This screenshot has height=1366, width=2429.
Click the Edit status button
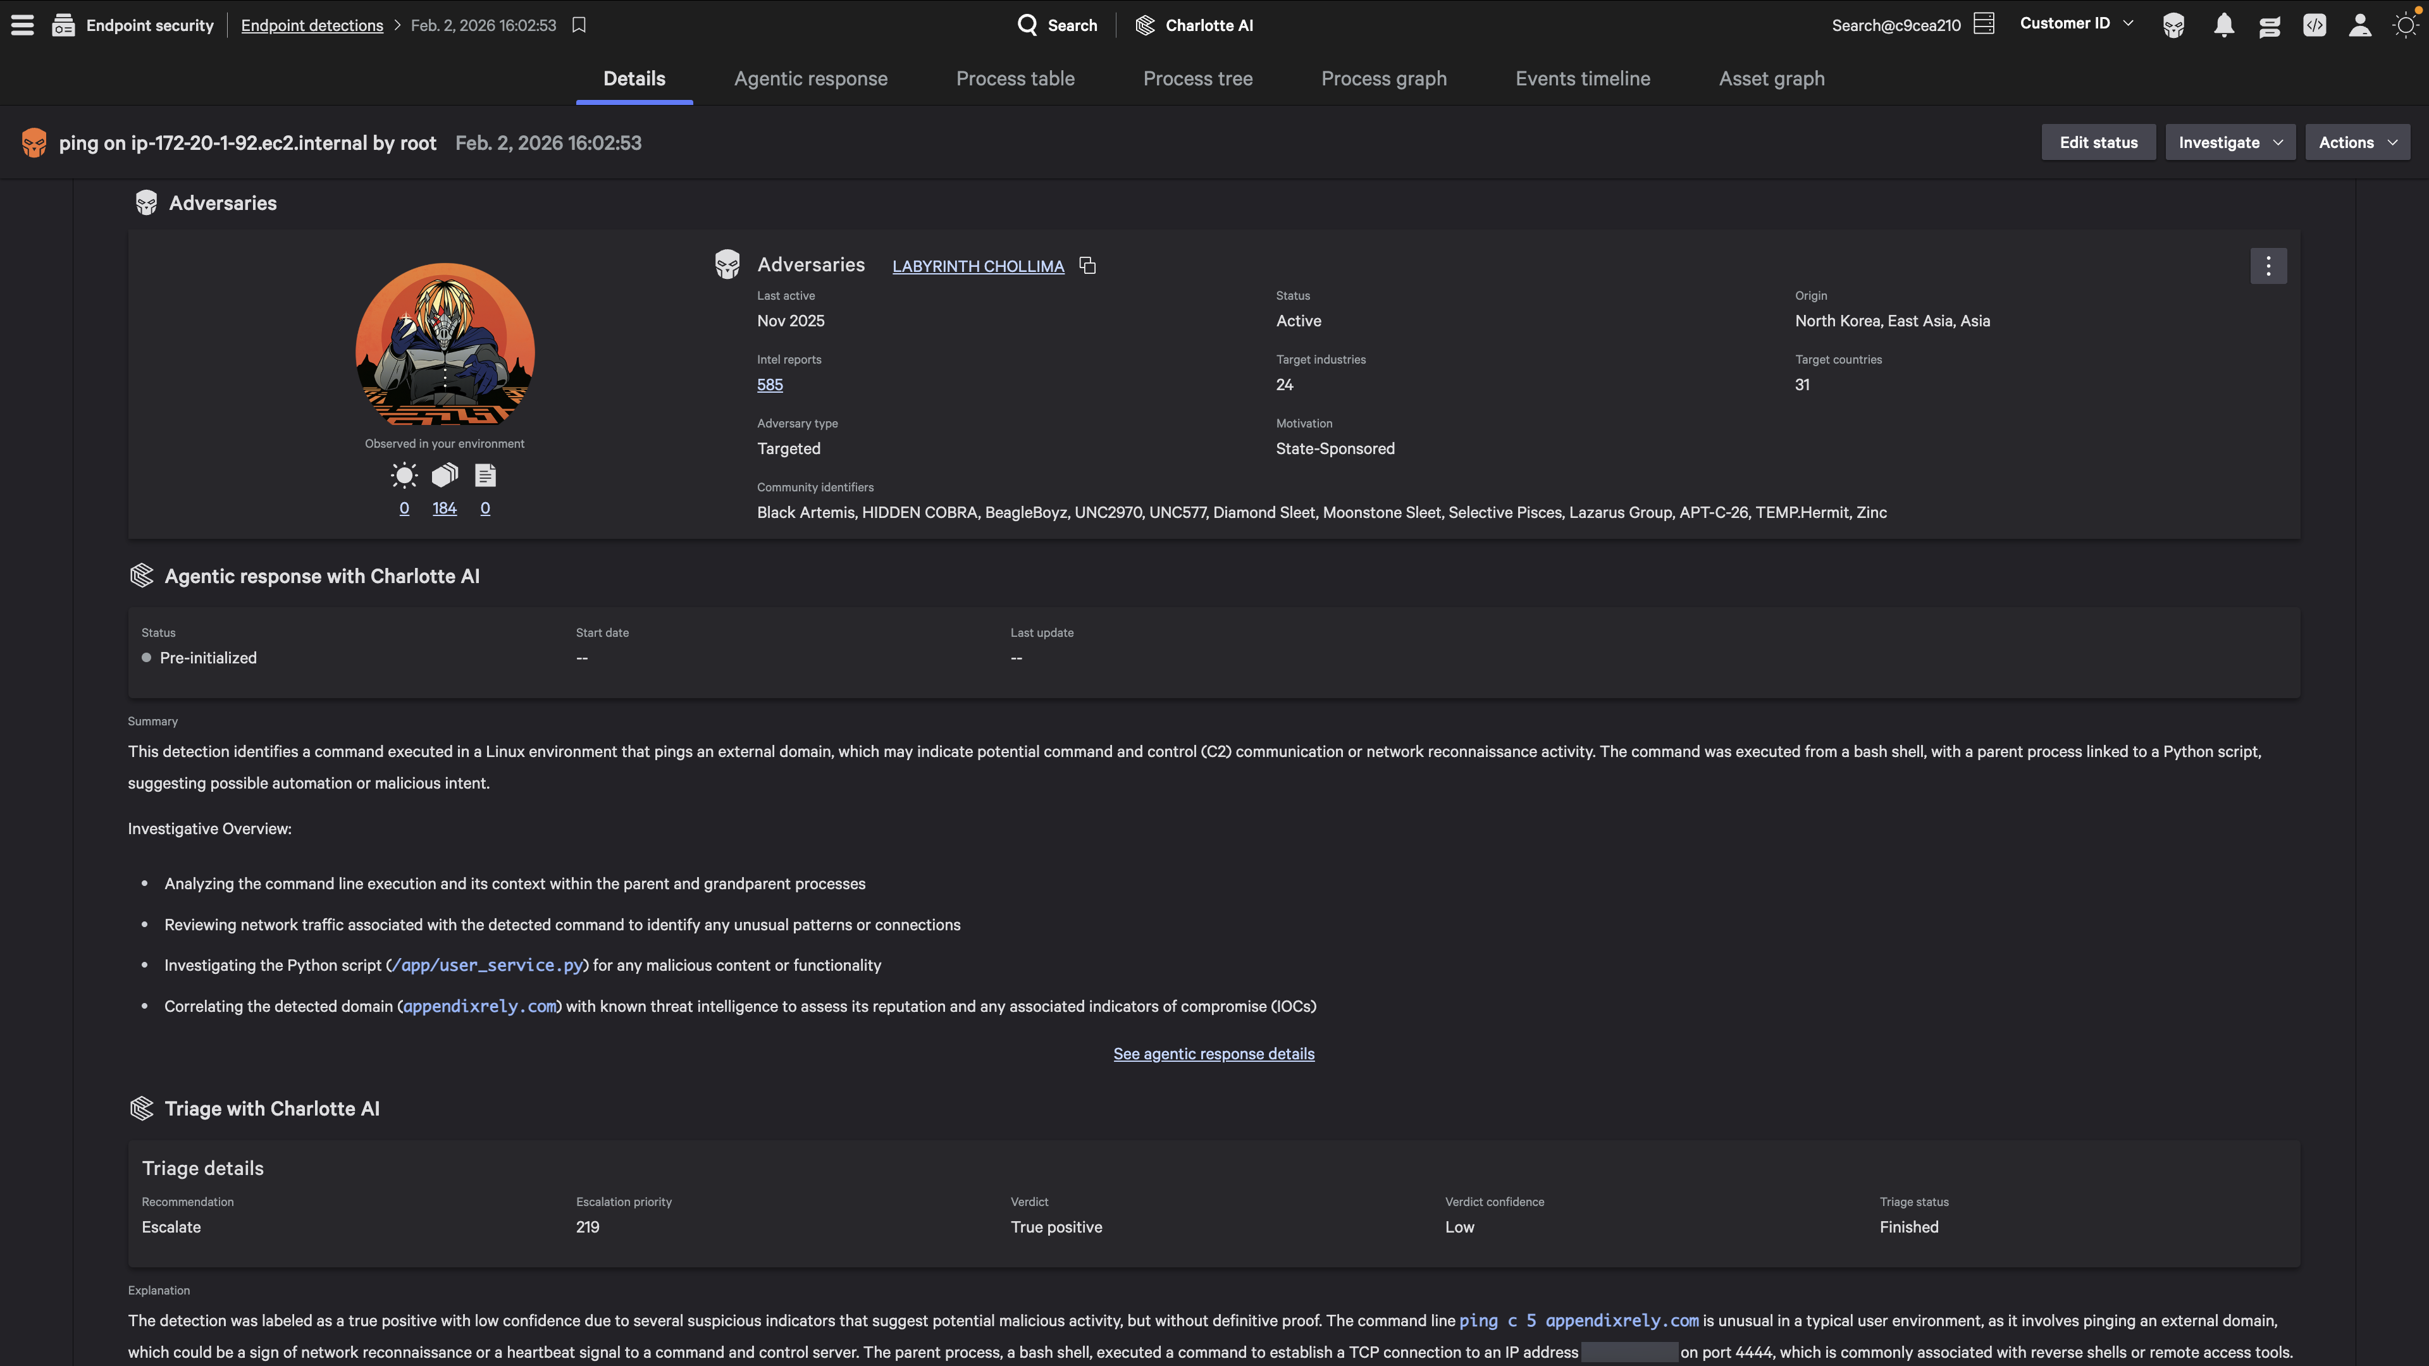click(x=2098, y=142)
